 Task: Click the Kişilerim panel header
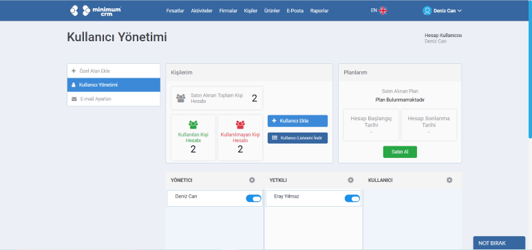tap(249, 73)
